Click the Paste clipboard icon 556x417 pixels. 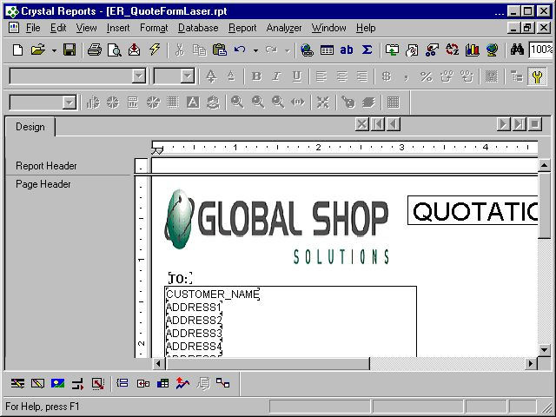point(220,50)
